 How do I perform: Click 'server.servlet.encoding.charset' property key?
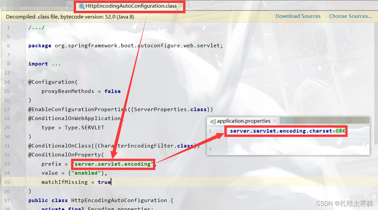coord(281,131)
